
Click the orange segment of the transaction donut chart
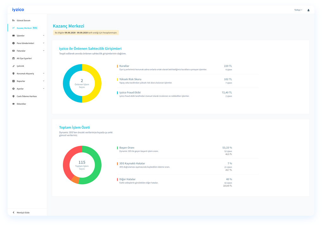76,180
